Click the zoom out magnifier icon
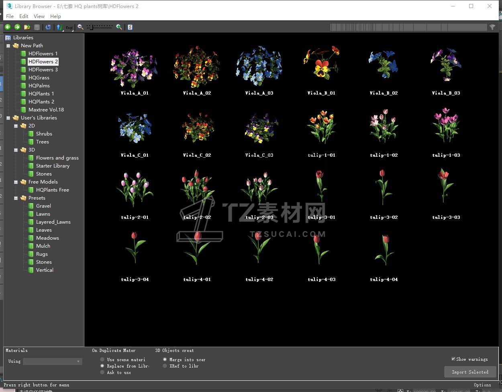 (80, 27)
